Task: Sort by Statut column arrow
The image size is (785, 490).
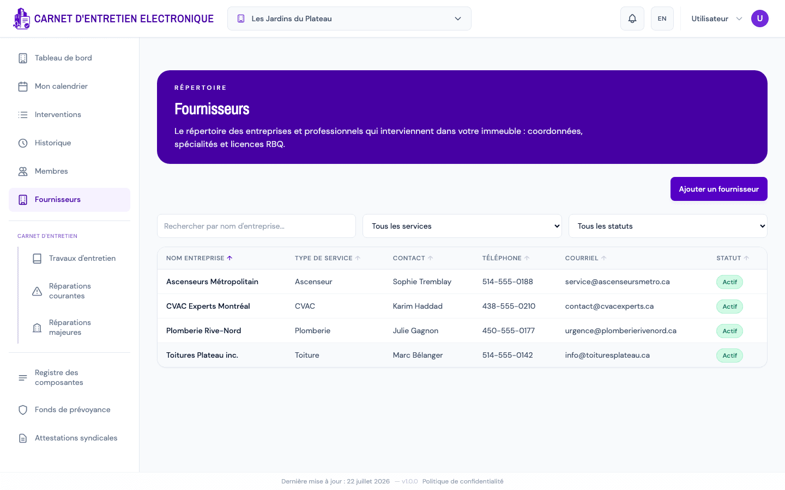Action: pos(746,258)
